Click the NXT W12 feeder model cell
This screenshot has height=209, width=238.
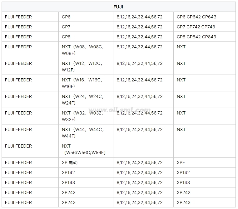click(86, 66)
